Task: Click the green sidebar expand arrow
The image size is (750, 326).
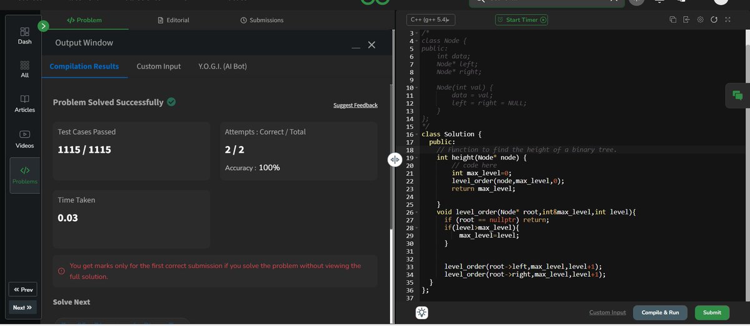Action: point(43,26)
